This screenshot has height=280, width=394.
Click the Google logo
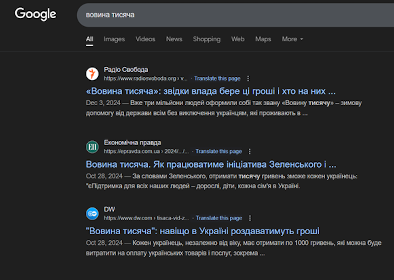click(x=35, y=14)
